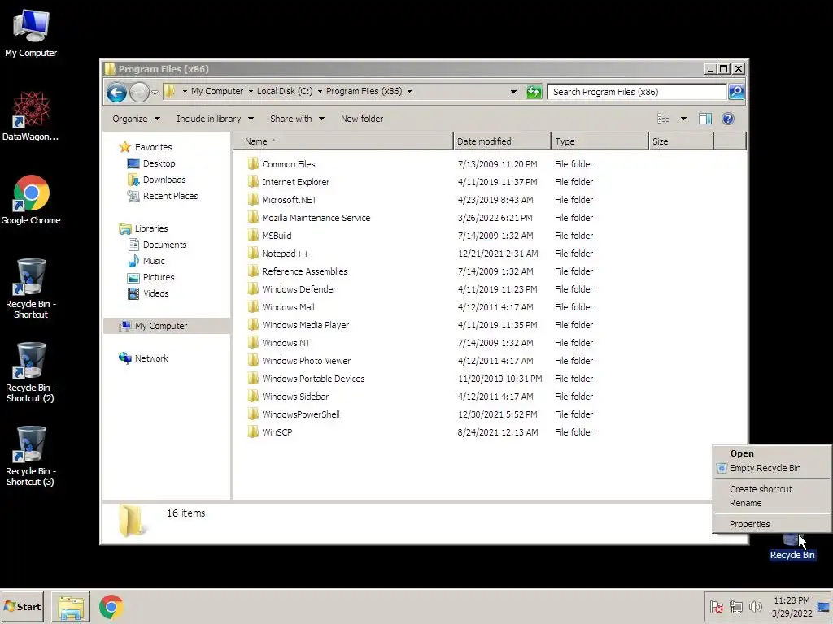The image size is (833, 624).
Task: Click the New folder button
Action: coord(362,119)
